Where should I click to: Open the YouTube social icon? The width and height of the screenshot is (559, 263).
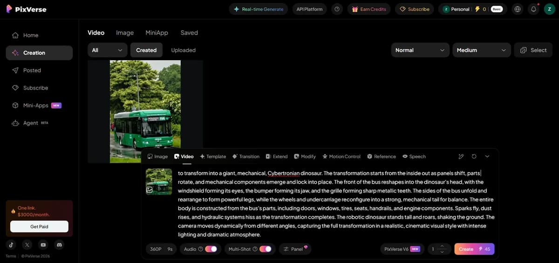pyautogui.click(x=43, y=244)
